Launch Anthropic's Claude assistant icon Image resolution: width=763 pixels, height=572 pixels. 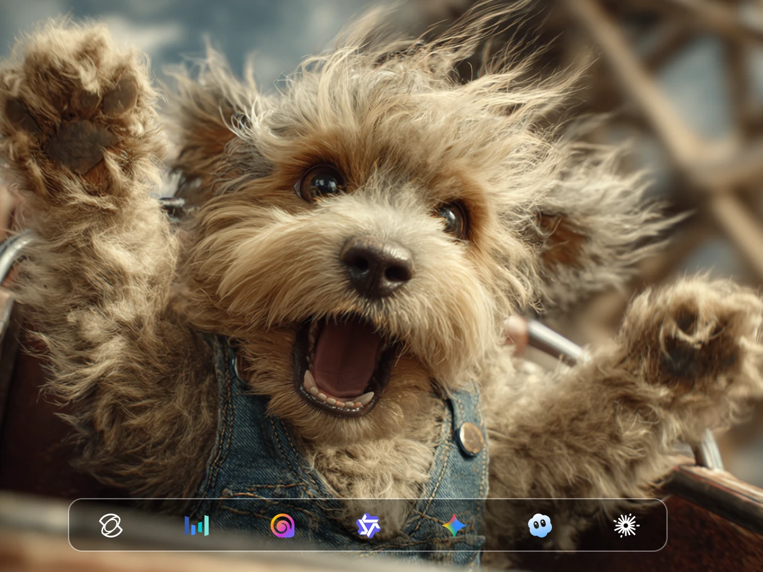[x=626, y=526]
